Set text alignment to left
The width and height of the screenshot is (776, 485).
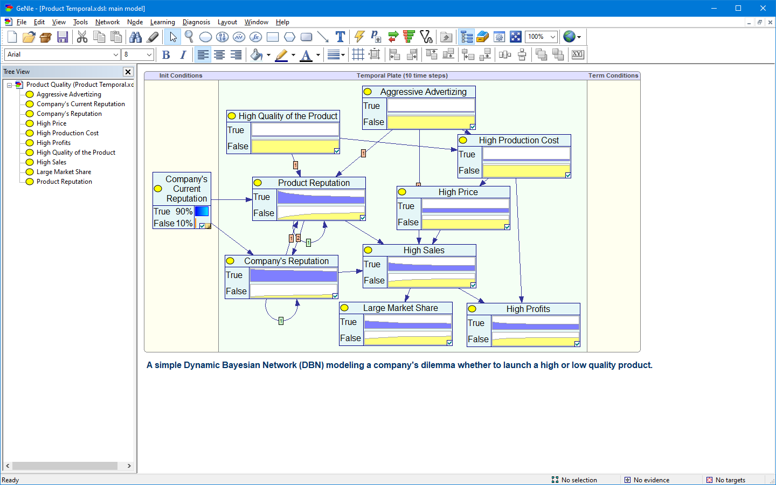click(x=203, y=54)
